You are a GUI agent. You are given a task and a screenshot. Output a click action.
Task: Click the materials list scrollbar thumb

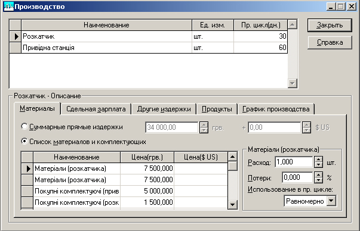(233, 166)
